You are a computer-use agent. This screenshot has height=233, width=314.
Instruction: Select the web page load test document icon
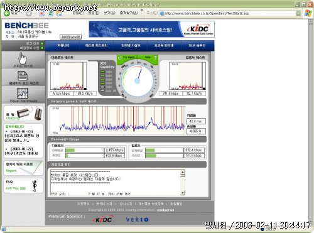(23, 75)
